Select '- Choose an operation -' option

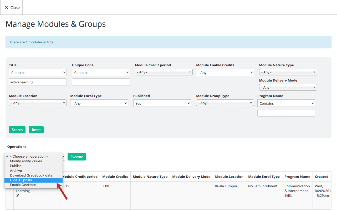click(33, 157)
